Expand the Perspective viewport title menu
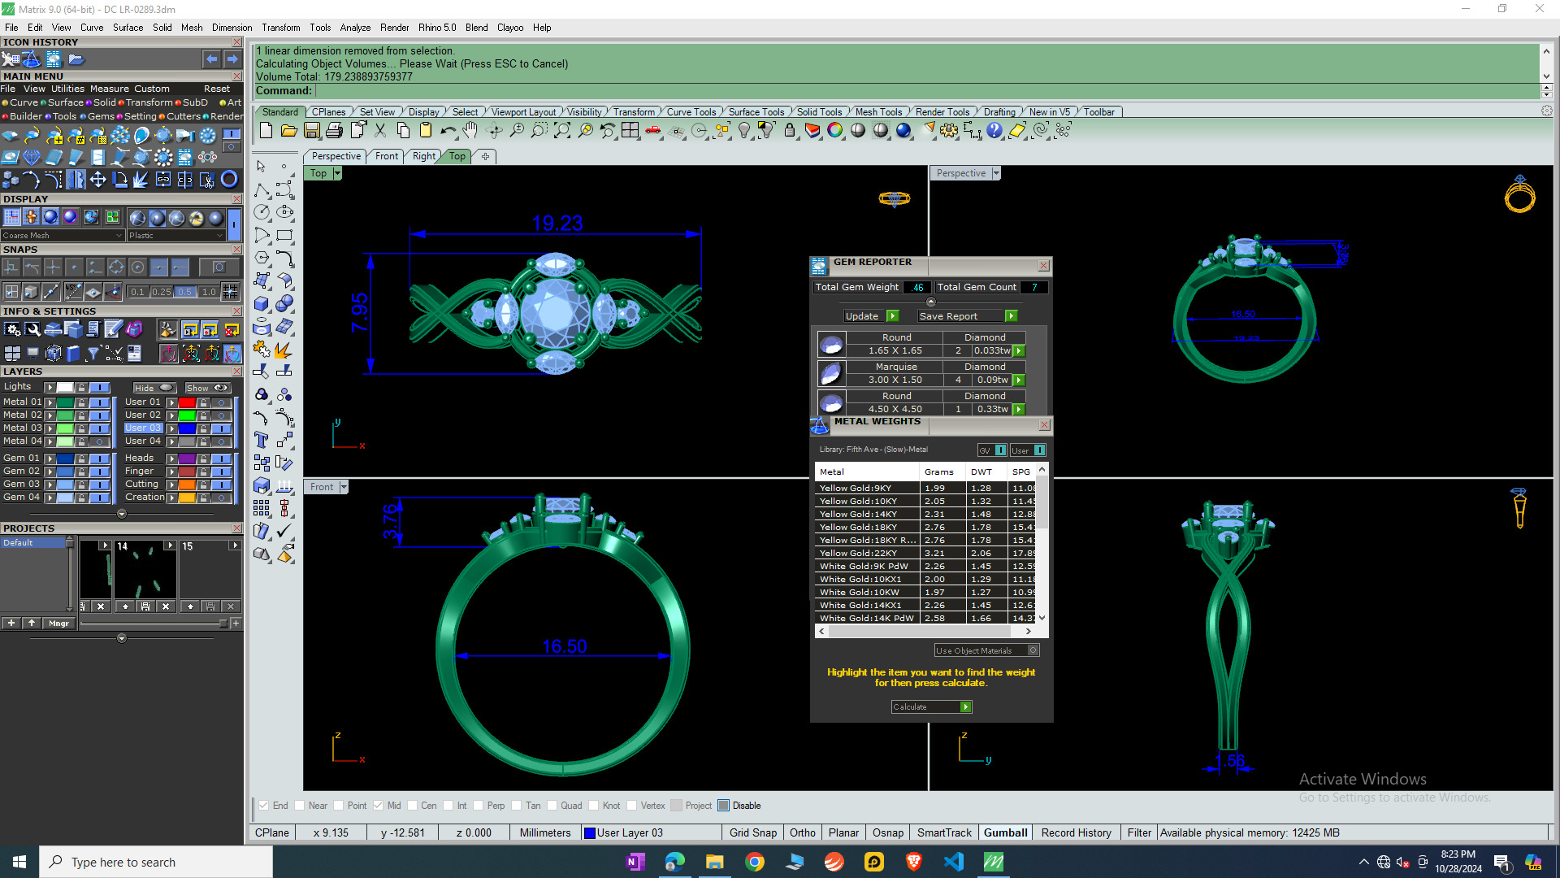This screenshot has width=1560, height=878. (996, 173)
